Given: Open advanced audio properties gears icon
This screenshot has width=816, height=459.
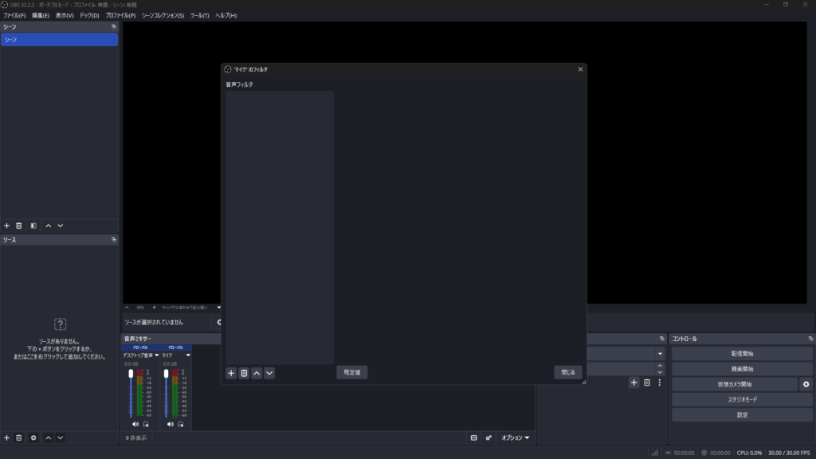Looking at the screenshot, I should (488, 438).
